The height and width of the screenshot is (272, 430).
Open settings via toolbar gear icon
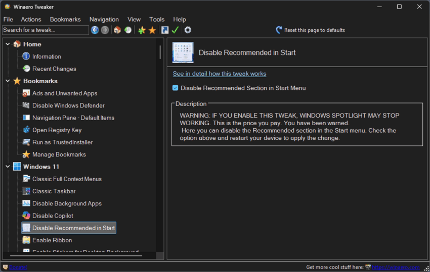coord(188,30)
